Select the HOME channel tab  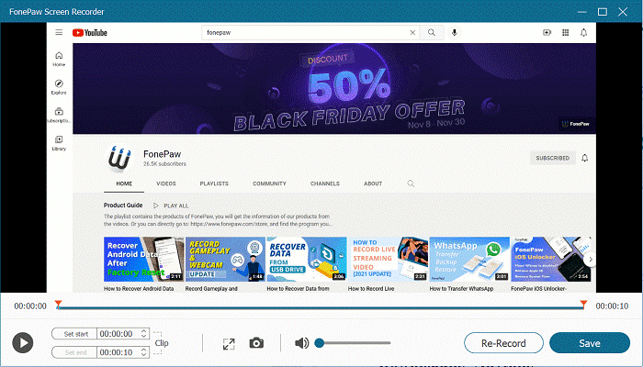pyautogui.click(x=124, y=183)
